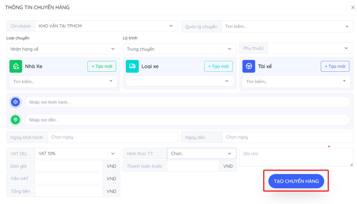Close the Thông tin chuyến hàng dialog
Viewport: 357px width, 204px height.
(353, 7)
